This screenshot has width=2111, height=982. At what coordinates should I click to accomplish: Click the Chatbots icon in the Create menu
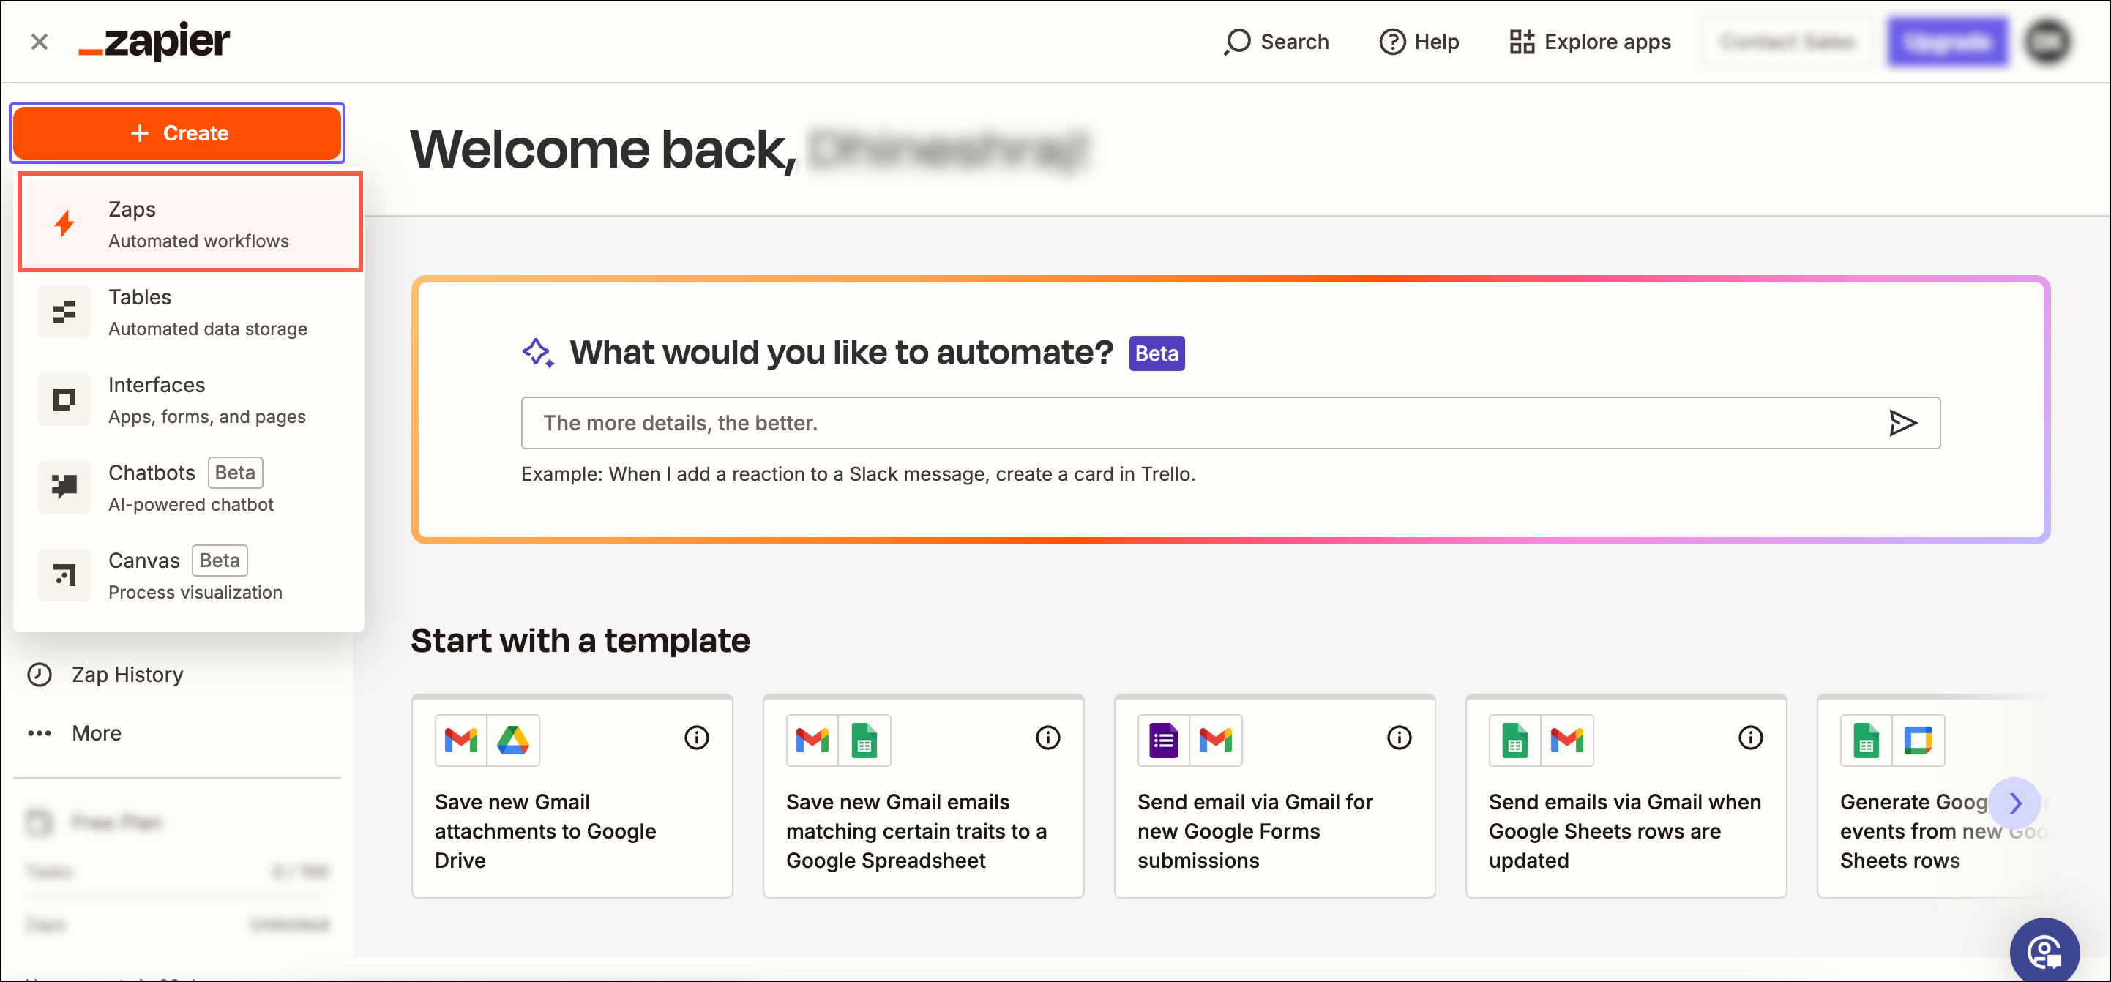click(x=64, y=487)
